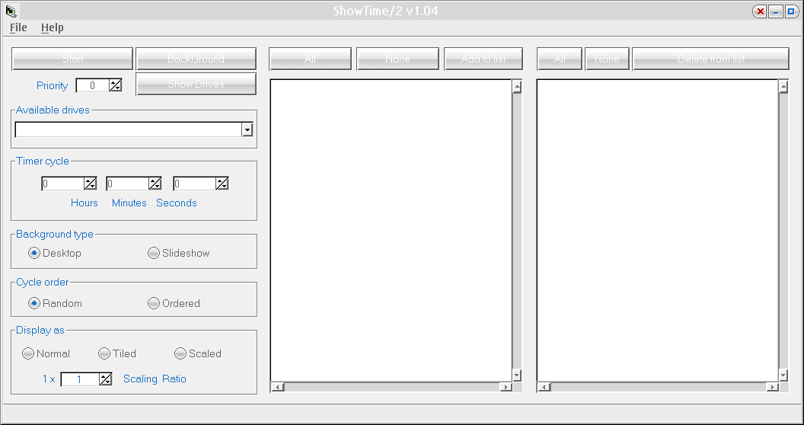The height and width of the screenshot is (425, 804).
Task: Click the ShowTime/2 title bar application icon
Action: (11, 11)
